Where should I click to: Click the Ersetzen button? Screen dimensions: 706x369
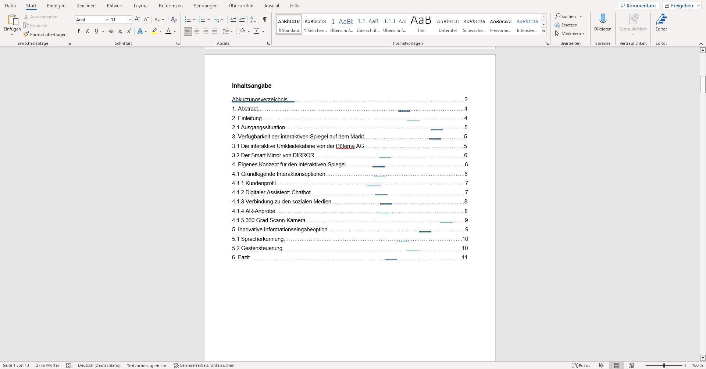566,25
